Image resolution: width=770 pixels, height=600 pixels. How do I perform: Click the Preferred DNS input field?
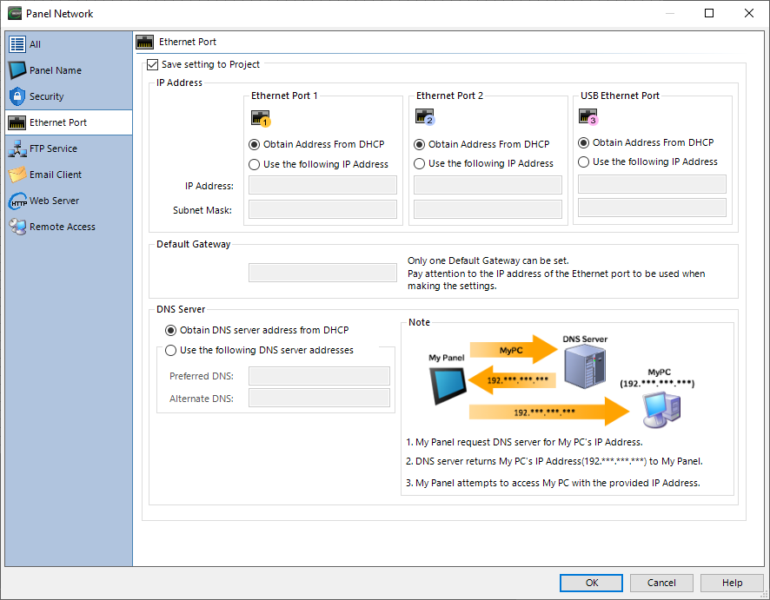click(x=319, y=376)
